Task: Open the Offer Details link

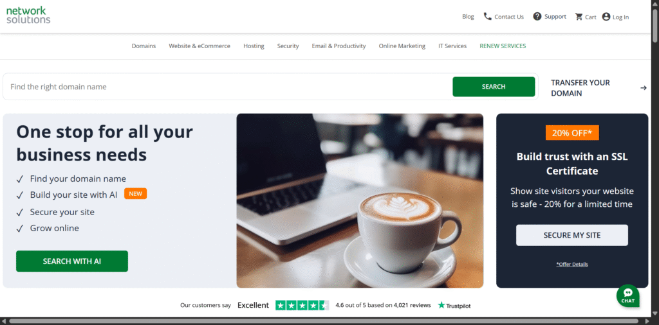Action: click(x=572, y=264)
